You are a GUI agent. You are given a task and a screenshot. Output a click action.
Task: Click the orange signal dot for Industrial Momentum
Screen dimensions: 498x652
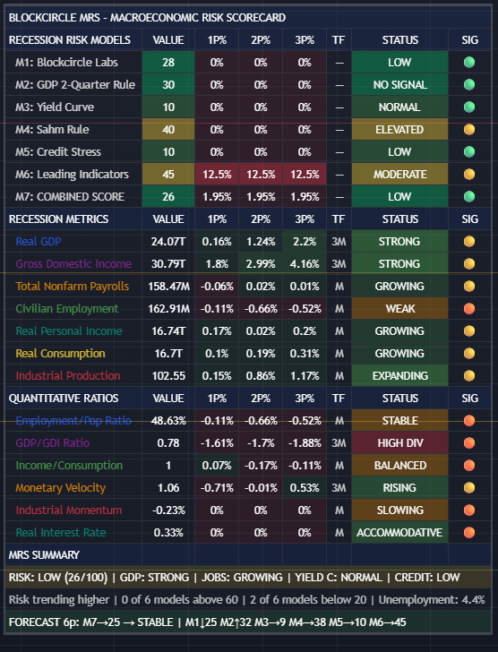[469, 510]
